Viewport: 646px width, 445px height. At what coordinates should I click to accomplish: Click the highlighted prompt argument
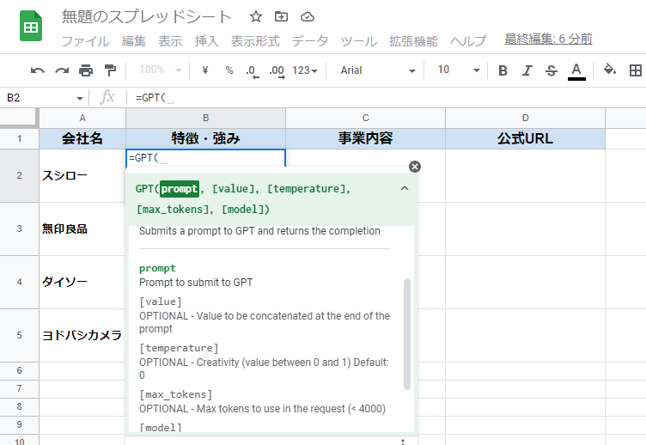point(180,189)
